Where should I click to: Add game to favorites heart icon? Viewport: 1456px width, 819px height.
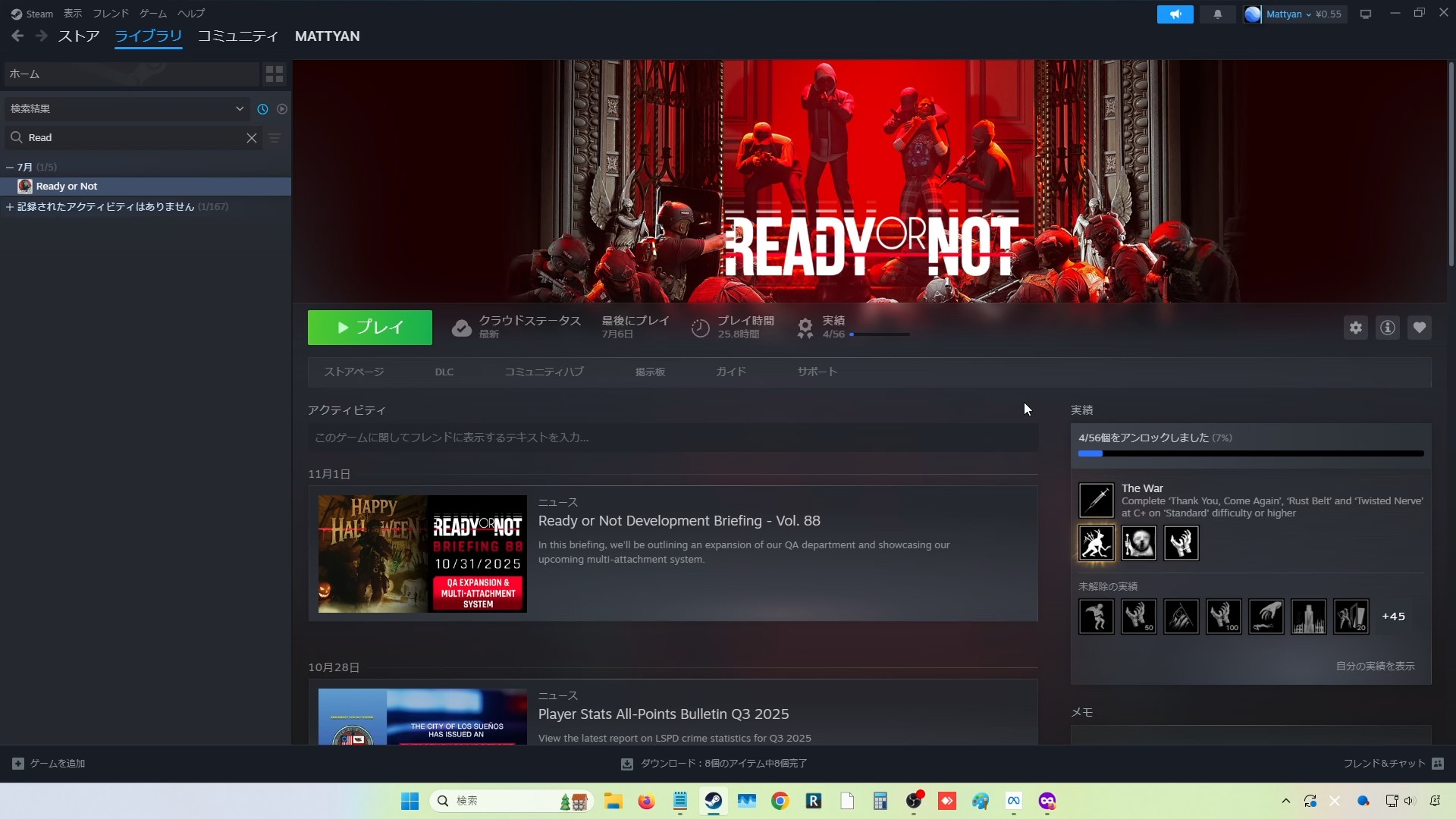tap(1419, 328)
